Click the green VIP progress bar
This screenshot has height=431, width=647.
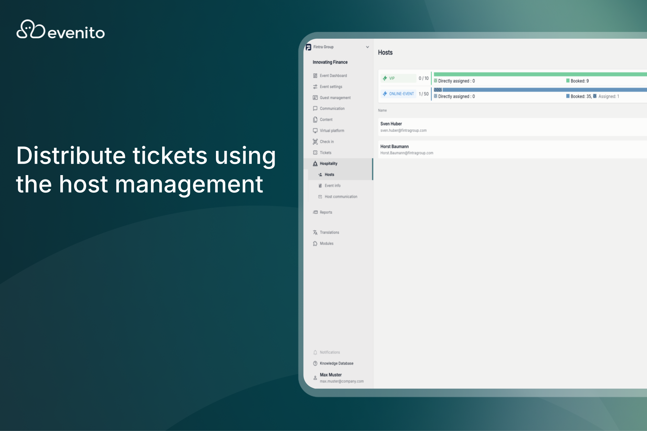coord(540,74)
